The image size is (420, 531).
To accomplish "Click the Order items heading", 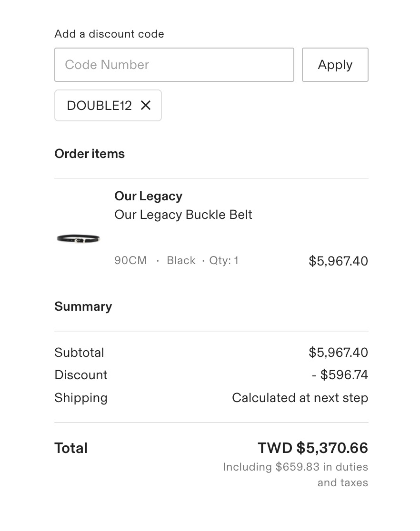I will [x=90, y=154].
